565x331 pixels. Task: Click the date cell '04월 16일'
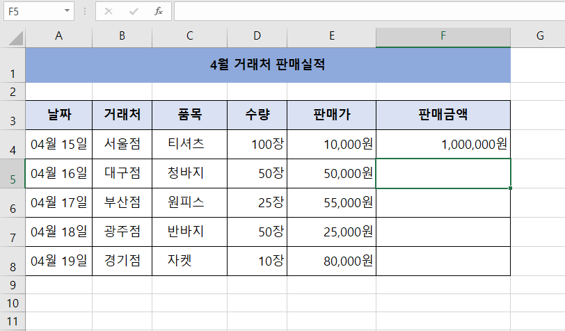point(58,174)
